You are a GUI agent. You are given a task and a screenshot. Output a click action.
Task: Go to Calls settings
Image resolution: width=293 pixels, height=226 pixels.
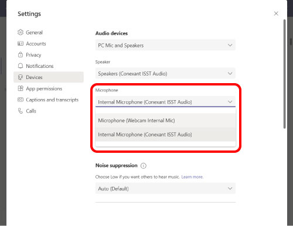(x=49, y=111)
